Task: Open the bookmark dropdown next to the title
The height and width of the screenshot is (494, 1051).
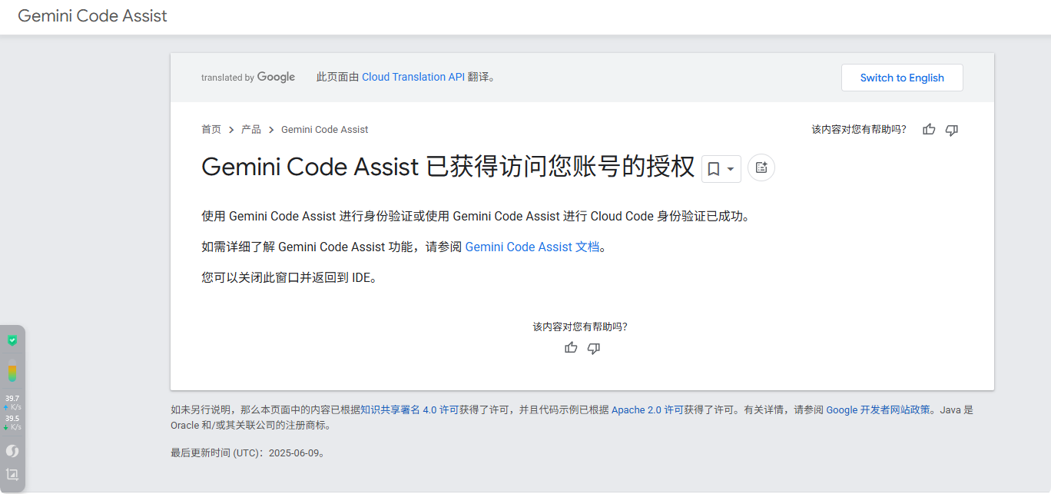Action: click(x=721, y=168)
